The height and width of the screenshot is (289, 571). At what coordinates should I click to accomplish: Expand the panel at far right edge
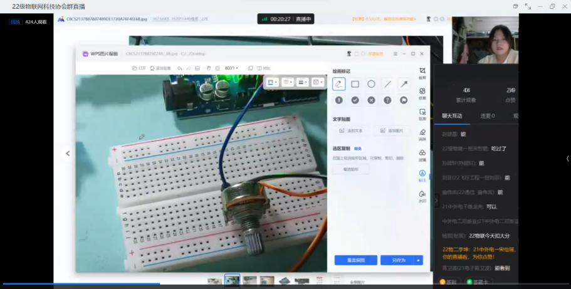click(x=567, y=159)
